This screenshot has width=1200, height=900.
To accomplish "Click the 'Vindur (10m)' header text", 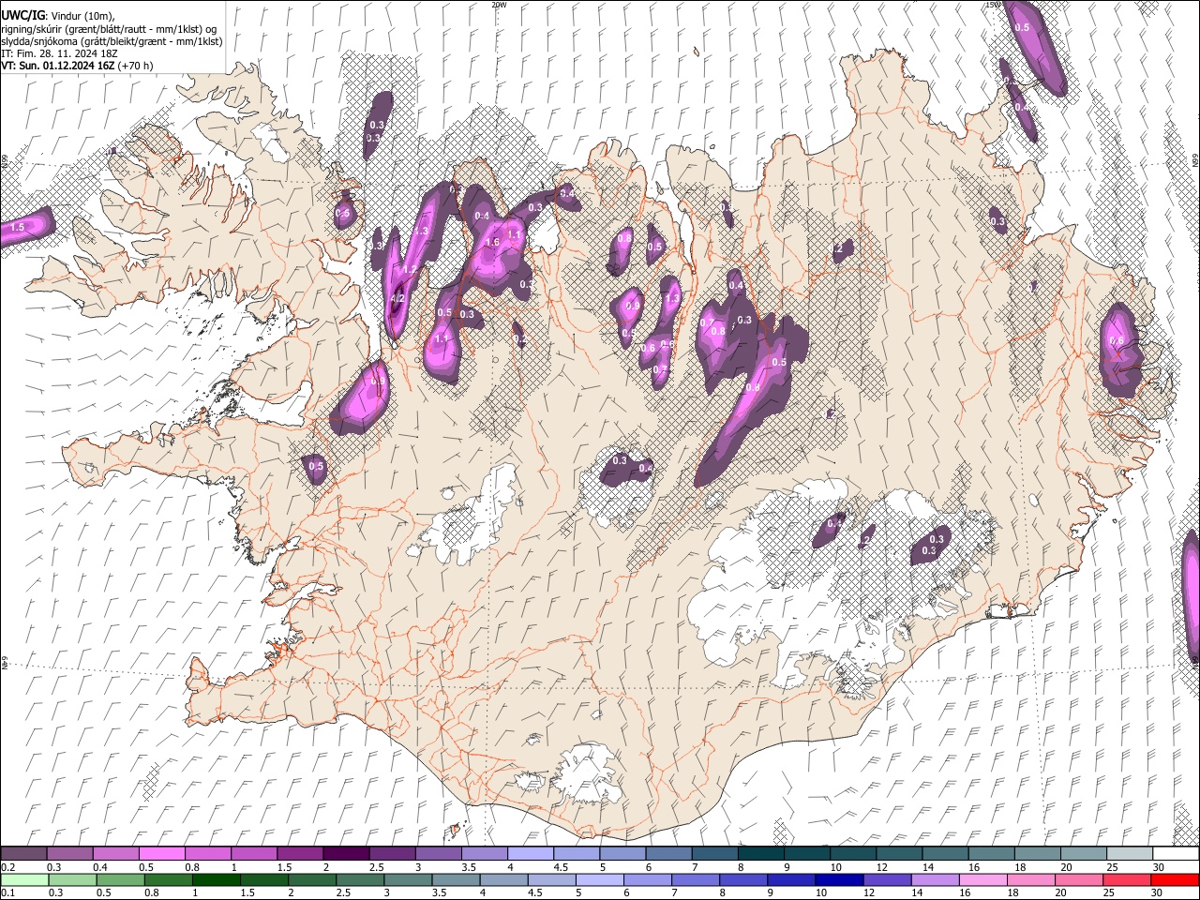I will (x=83, y=16).
